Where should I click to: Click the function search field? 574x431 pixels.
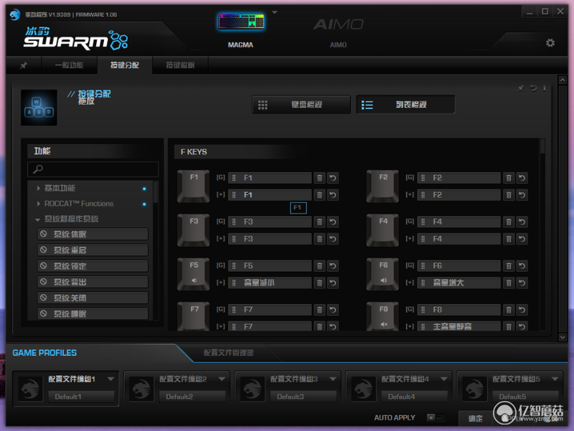pyautogui.click(x=93, y=169)
